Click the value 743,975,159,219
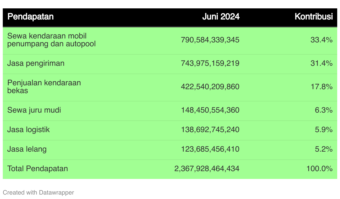This screenshot has width=340, height=199. pos(210,63)
